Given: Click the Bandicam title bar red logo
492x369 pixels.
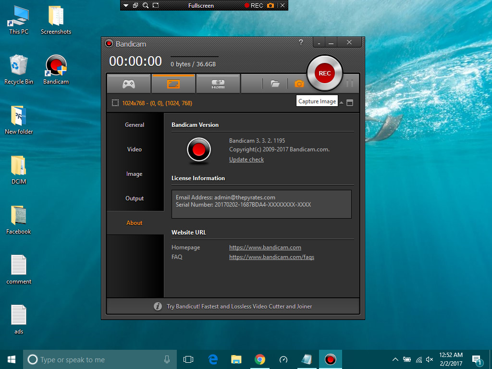Looking at the screenshot, I should pyautogui.click(x=109, y=44).
